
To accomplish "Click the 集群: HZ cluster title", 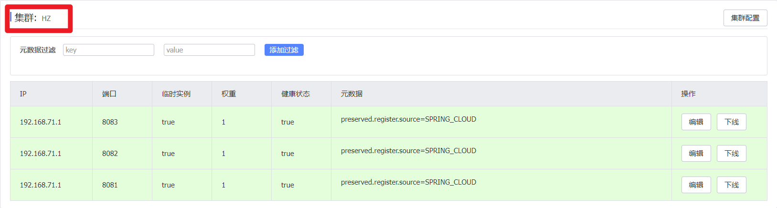I will coord(32,18).
